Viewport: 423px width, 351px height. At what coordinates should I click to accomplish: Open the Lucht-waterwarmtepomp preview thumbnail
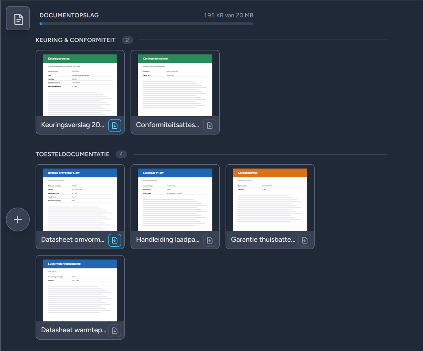tap(80, 290)
